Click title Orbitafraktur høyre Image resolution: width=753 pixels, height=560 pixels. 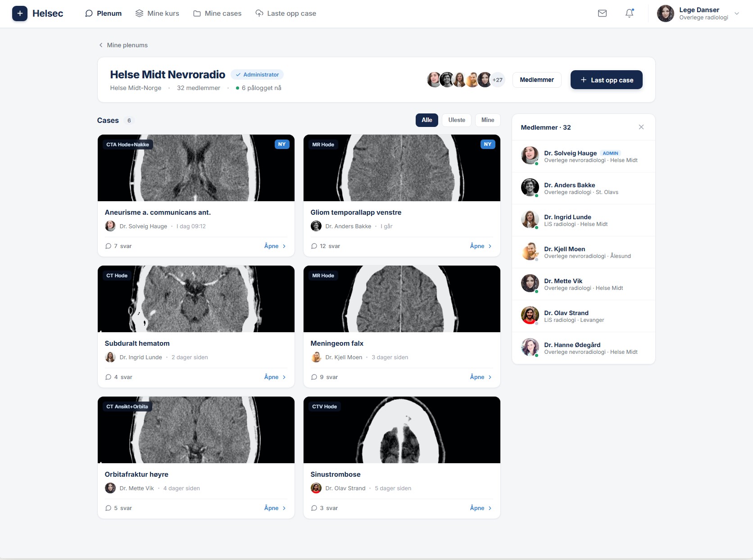pyautogui.click(x=136, y=474)
